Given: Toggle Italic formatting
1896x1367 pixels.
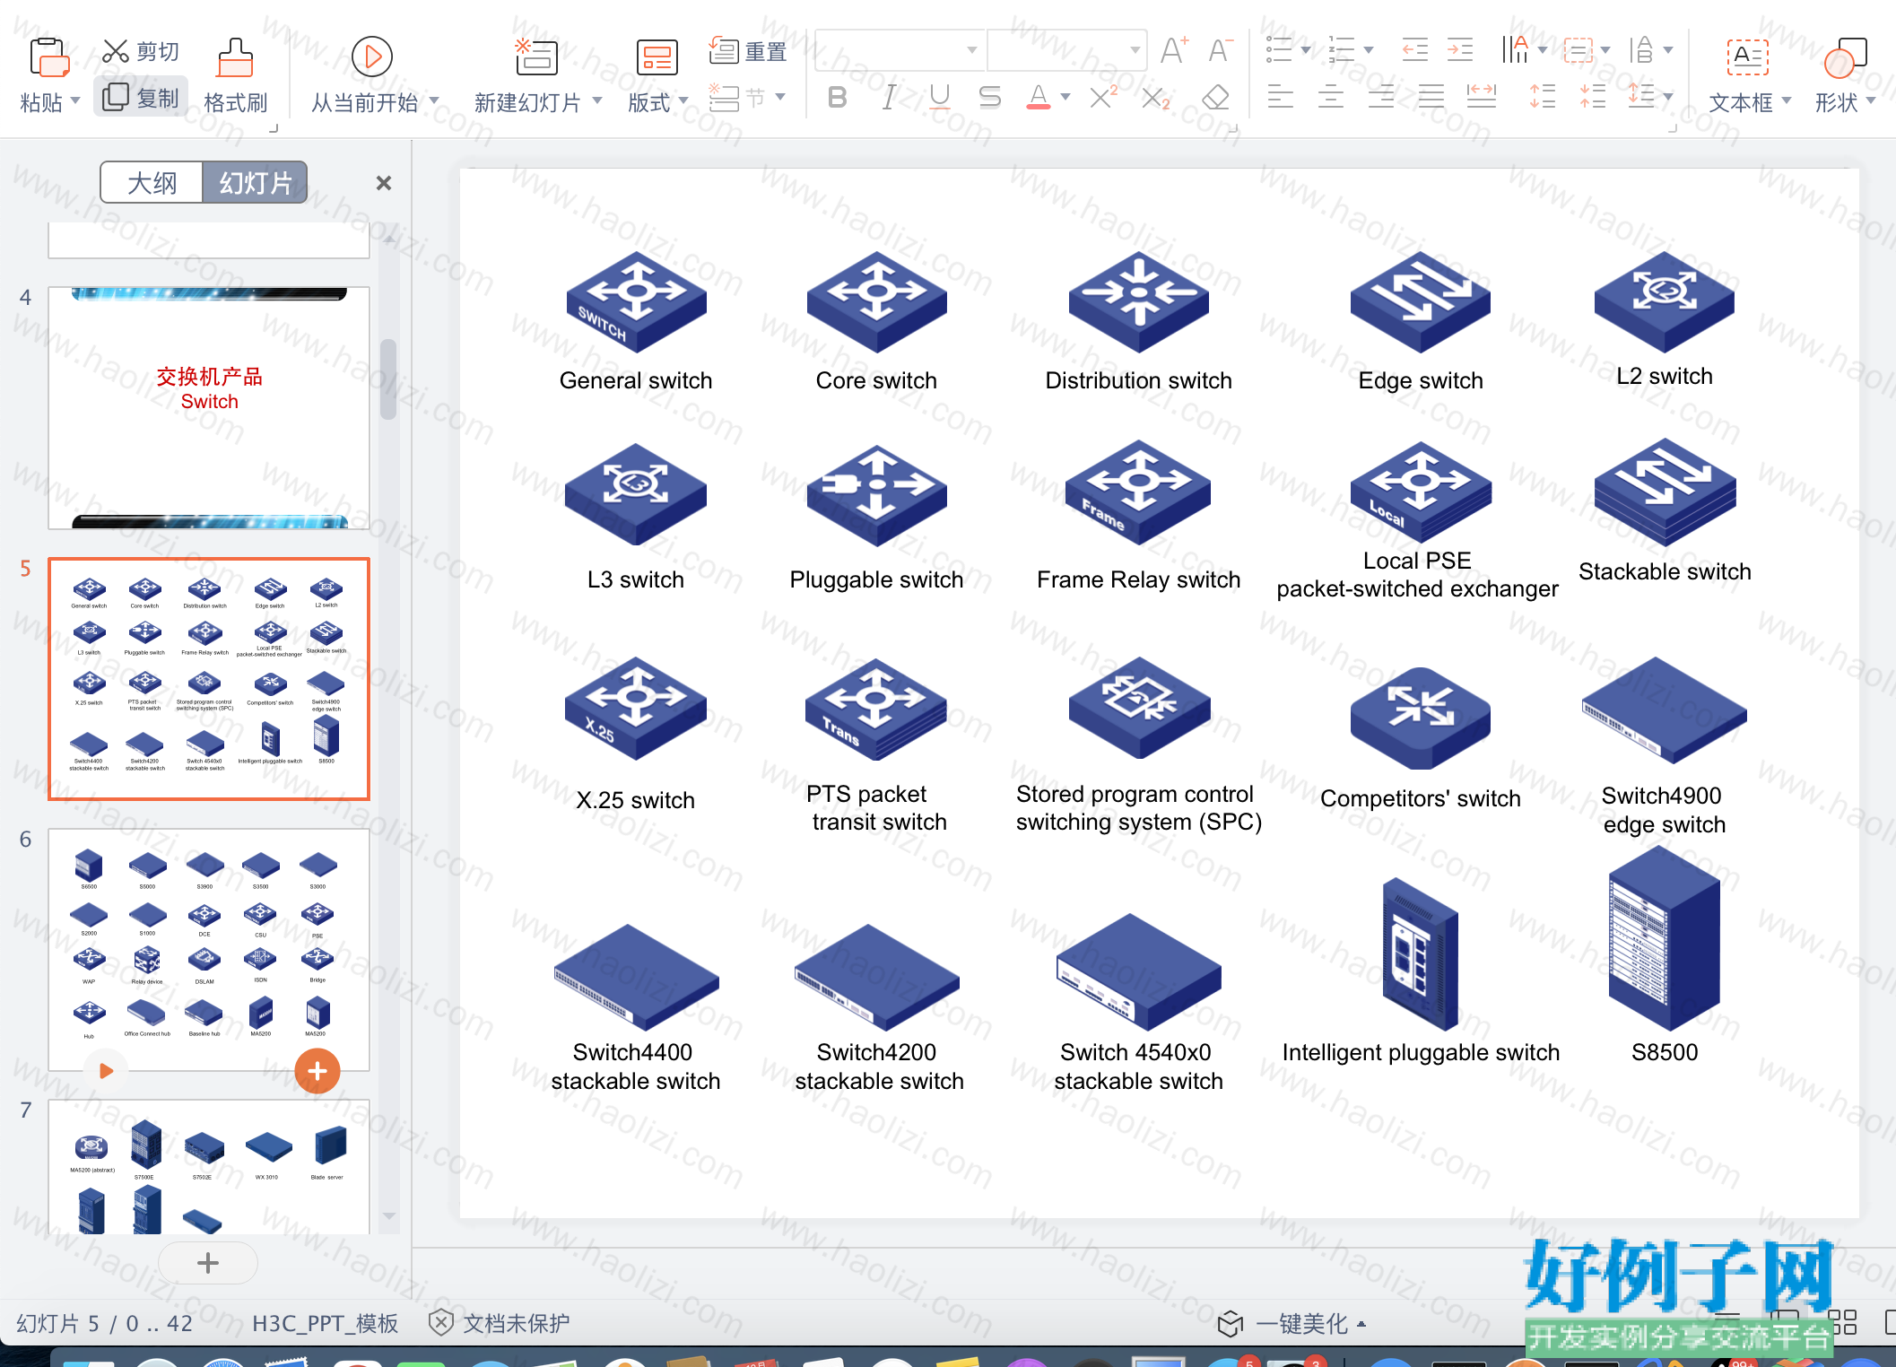Looking at the screenshot, I should (x=888, y=97).
